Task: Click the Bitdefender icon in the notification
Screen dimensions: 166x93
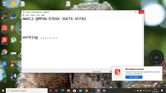Action: (117, 72)
